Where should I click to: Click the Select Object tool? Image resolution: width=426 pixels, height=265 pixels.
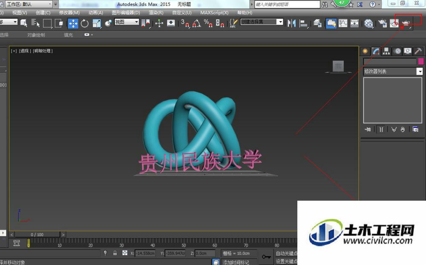[24, 23]
